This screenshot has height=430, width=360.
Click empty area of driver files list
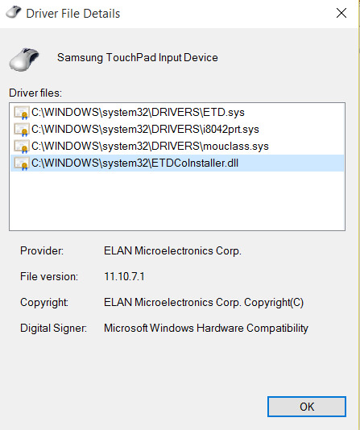(x=177, y=201)
